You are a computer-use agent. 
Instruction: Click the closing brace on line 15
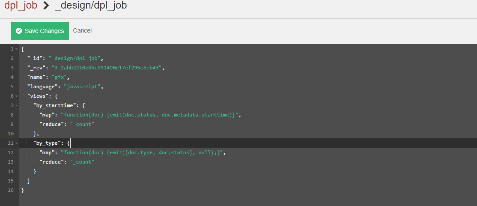point(29,181)
